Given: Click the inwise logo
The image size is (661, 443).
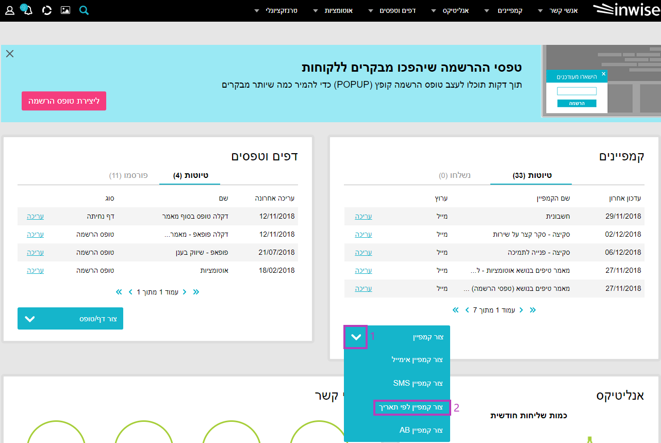Looking at the screenshot, I should coord(626,10).
